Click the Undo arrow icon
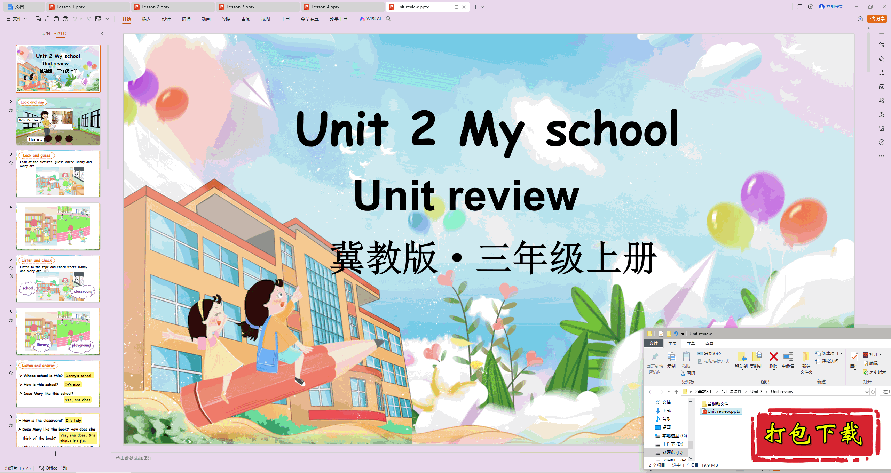The height and width of the screenshot is (473, 891). point(75,19)
